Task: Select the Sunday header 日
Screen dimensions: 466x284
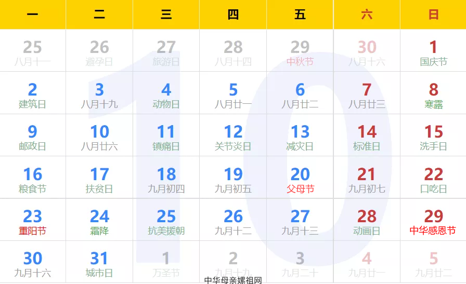Action: pos(433,15)
